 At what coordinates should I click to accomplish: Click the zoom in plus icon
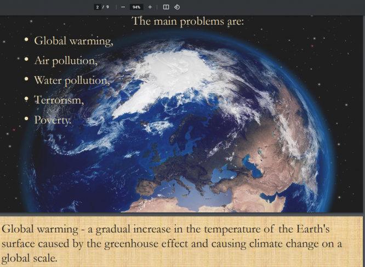[150, 7]
